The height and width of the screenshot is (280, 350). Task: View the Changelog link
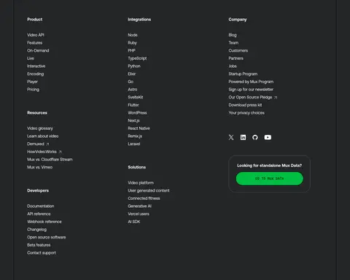pos(36,230)
